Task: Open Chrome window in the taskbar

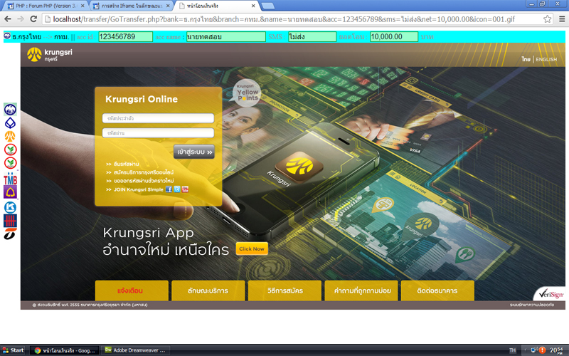Action: [64, 350]
